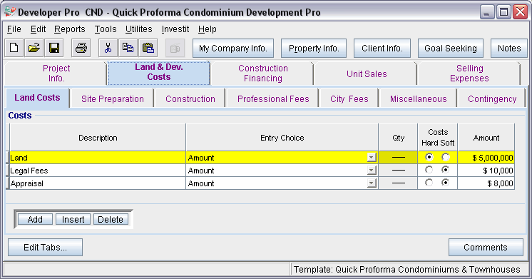Open the Reports menu
This screenshot has width=532, height=279.
70,29
